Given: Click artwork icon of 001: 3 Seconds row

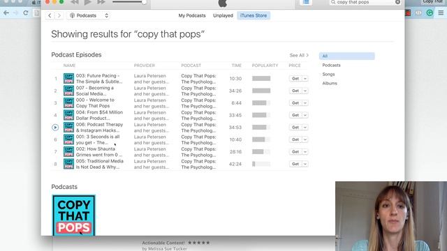Looking at the screenshot, I should pos(68,139).
